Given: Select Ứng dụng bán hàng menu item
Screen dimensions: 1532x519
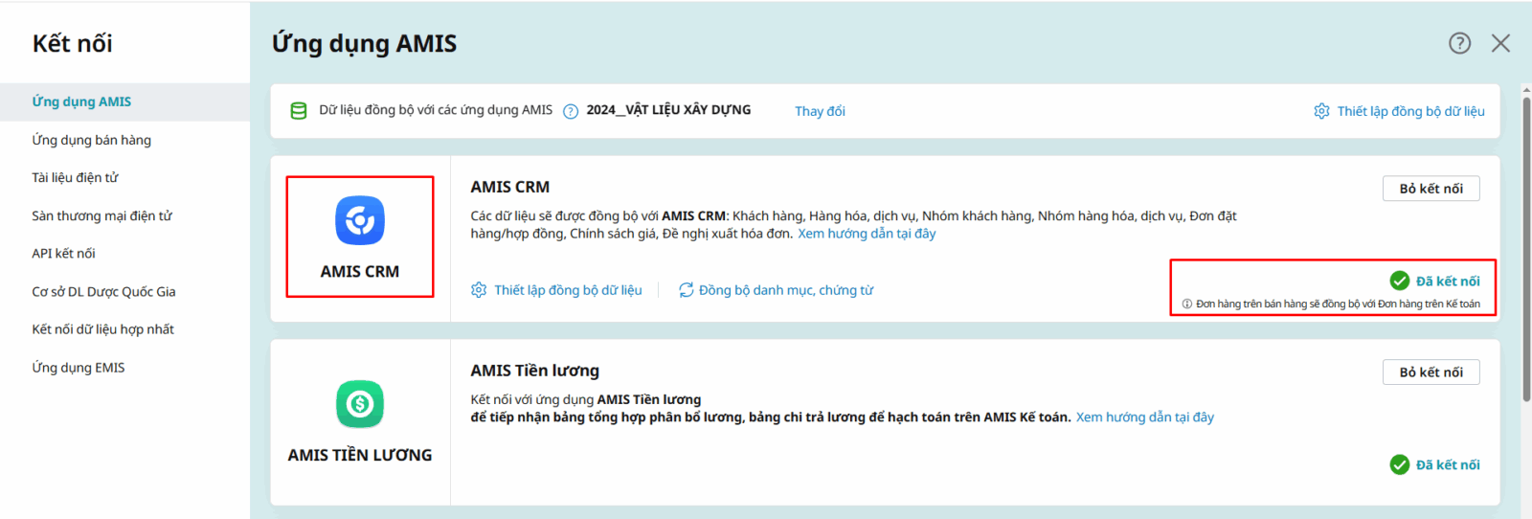Looking at the screenshot, I should (x=92, y=140).
